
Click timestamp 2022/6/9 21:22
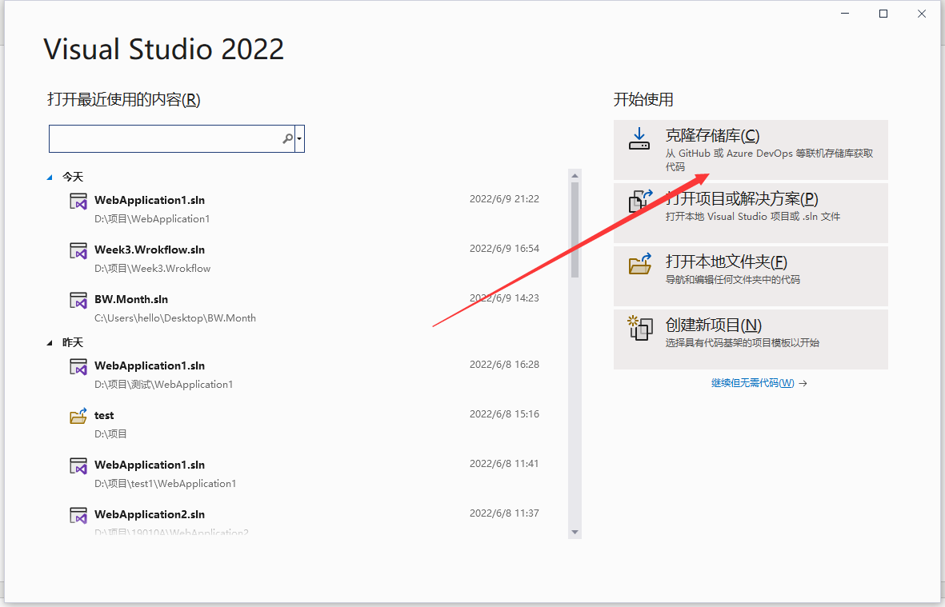pyautogui.click(x=504, y=198)
